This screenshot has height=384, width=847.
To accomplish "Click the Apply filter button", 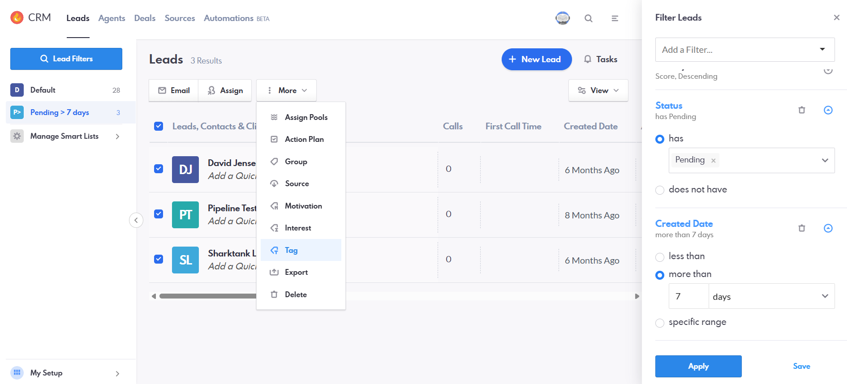I will [x=698, y=366].
